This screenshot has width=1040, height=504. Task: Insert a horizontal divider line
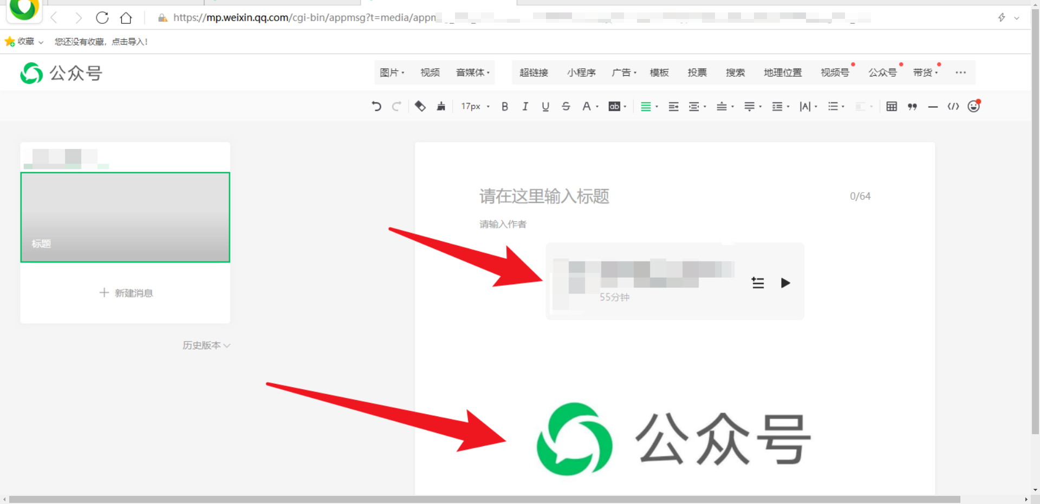pos(933,107)
